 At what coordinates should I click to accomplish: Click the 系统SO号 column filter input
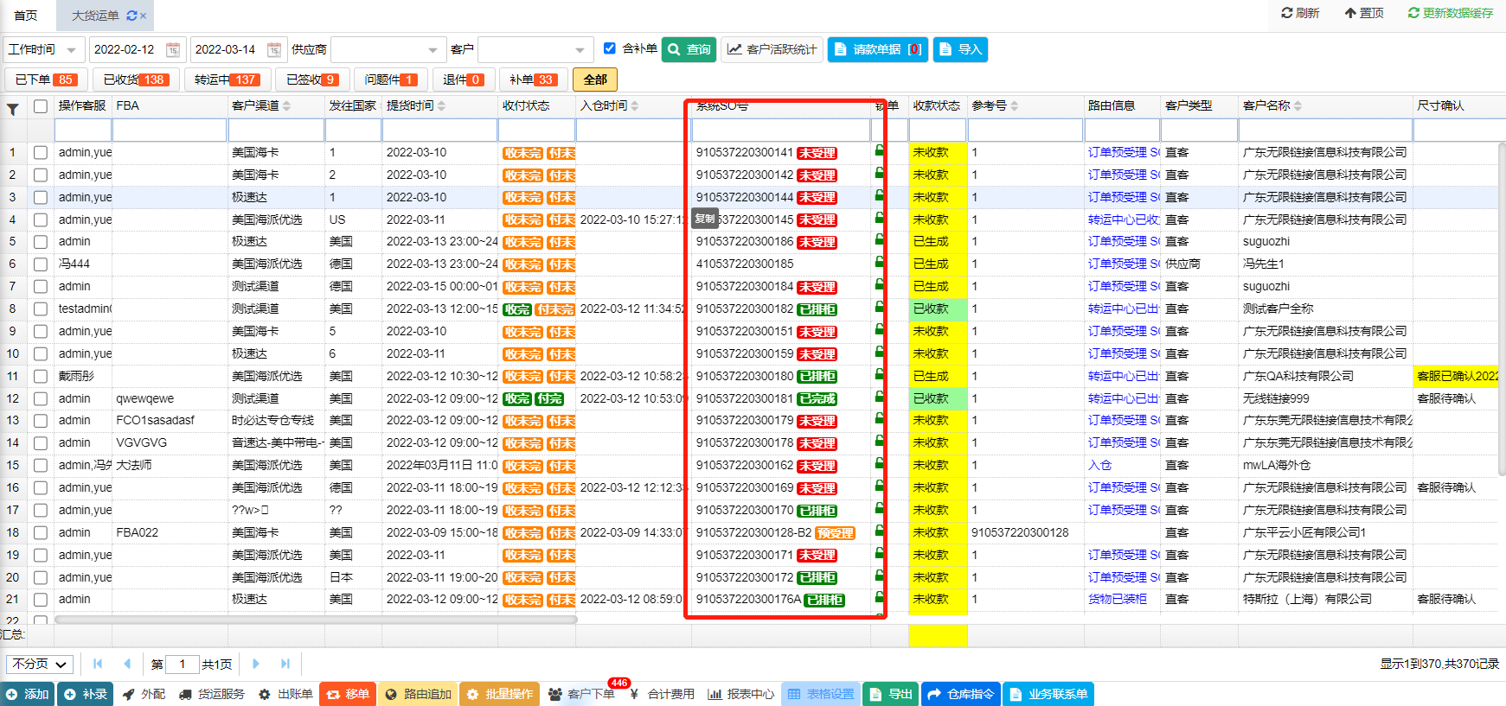[x=780, y=130]
